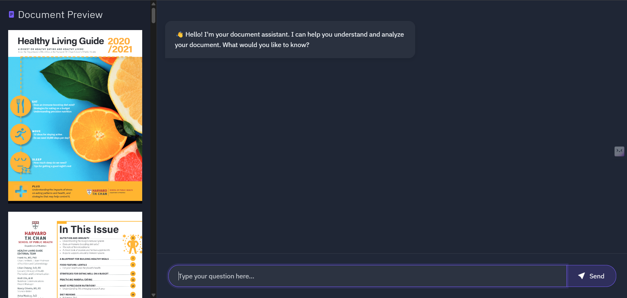Click the Harvard T.H. Chan crest logo

coord(35,225)
